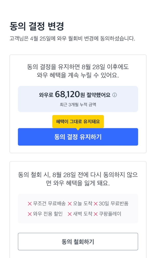Screen dimensions: 156x258
Task: Expand the savings summary card
Action: (78, 99)
